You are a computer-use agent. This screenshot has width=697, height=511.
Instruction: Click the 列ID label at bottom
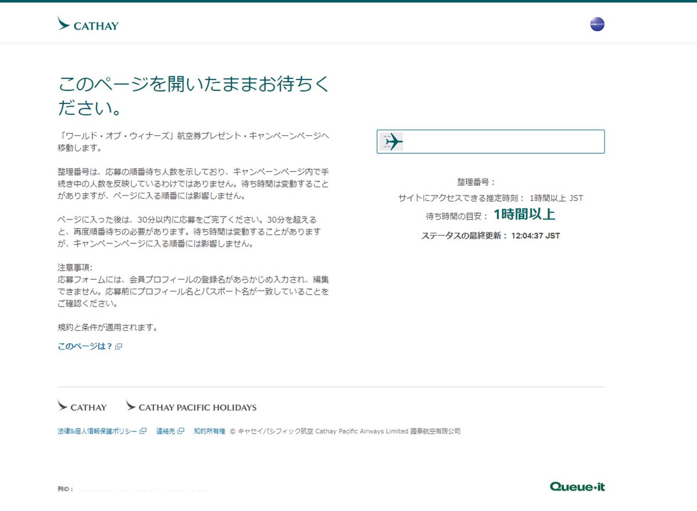65,490
